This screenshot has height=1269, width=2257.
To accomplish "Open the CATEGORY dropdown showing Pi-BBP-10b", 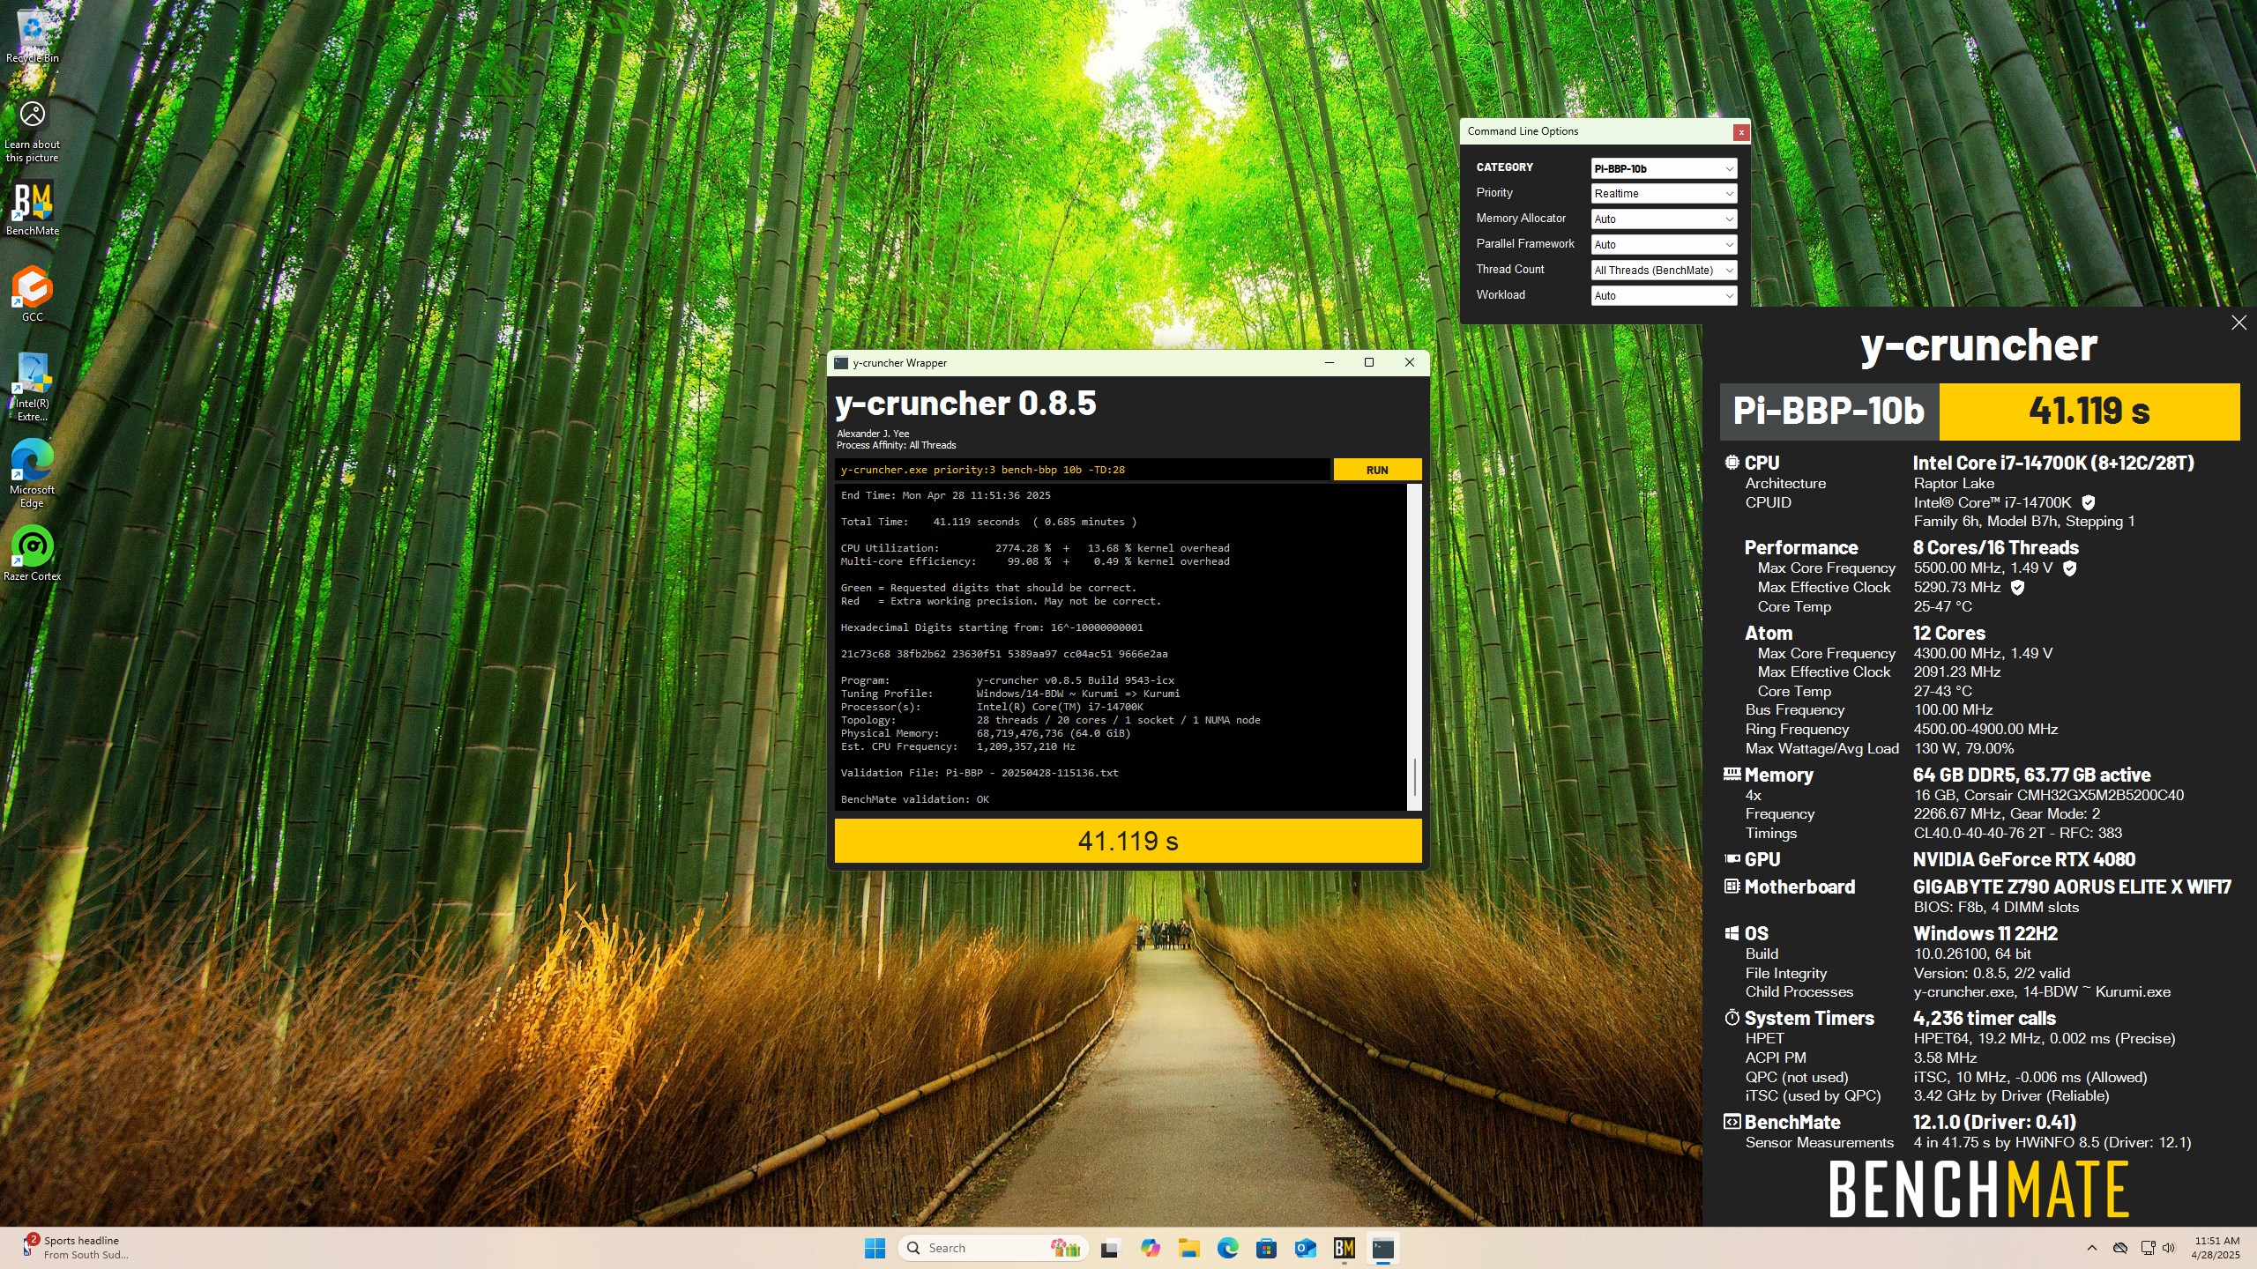I will click(1664, 168).
